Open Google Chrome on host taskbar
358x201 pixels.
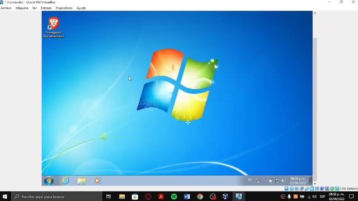point(200,197)
